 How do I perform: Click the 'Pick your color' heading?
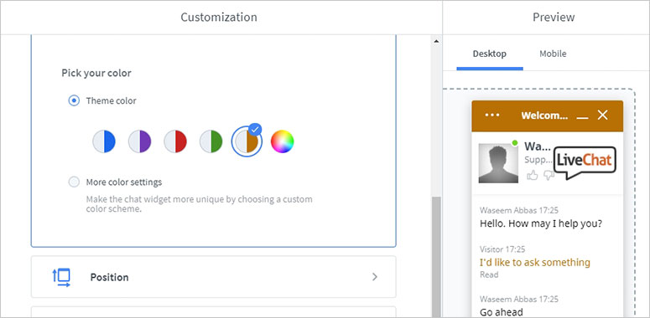[x=96, y=73]
